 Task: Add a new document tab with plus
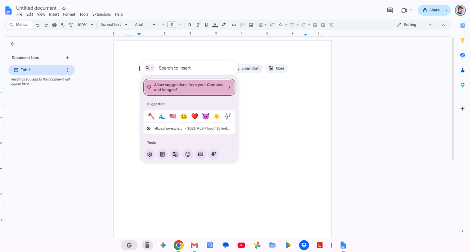[67, 58]
